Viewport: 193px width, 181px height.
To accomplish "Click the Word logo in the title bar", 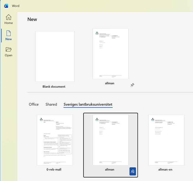I will [x=6, y=6].
